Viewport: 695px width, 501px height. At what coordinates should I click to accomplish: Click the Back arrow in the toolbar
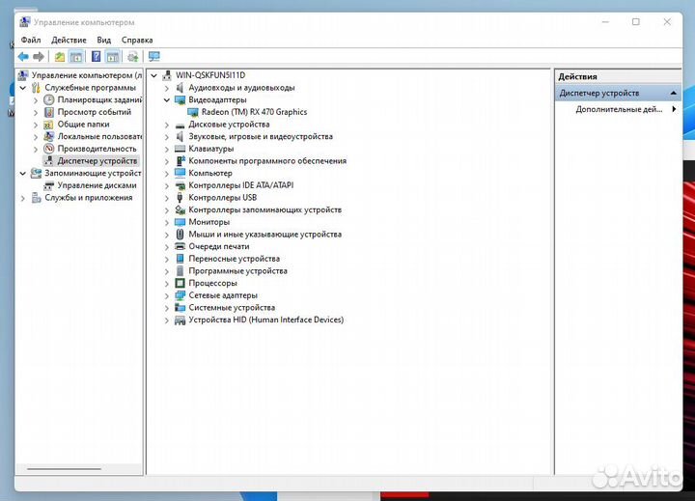click(x=23, y=57)
